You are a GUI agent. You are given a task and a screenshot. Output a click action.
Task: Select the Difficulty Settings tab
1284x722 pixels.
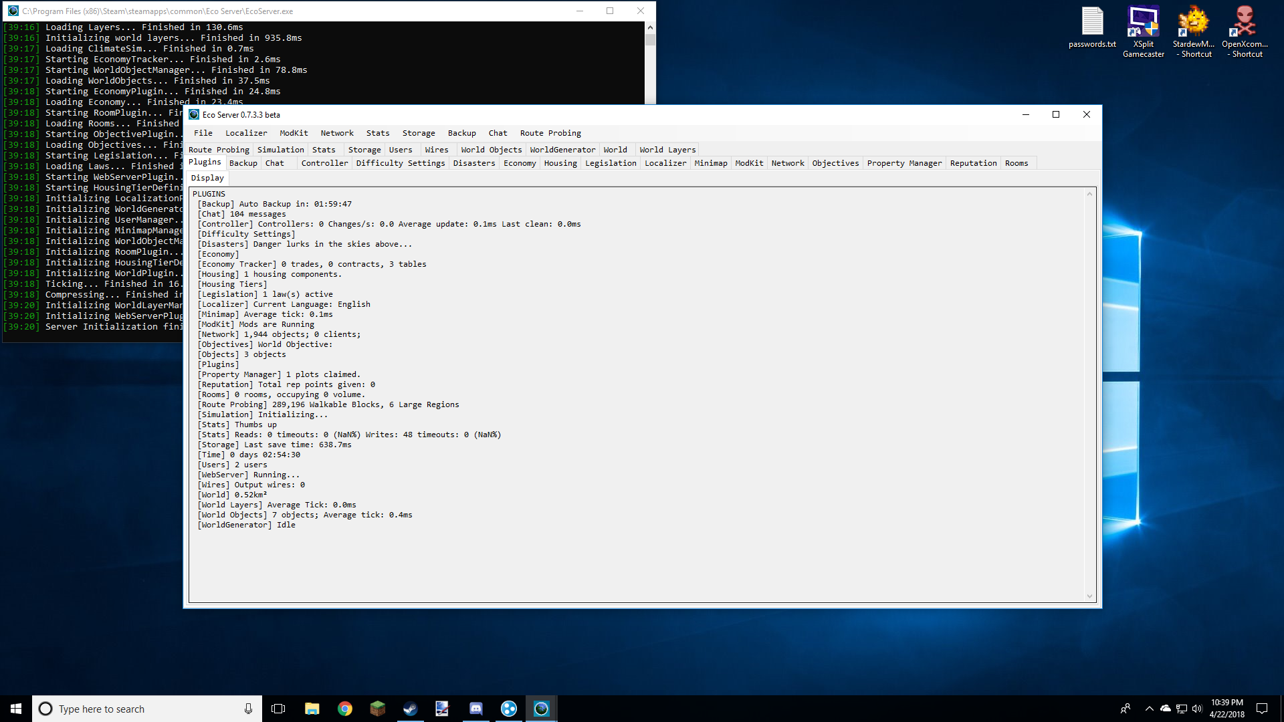pyautogui.click(x=400, y=163)
